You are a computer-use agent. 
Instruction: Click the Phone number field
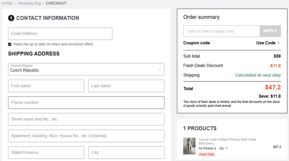86,103
